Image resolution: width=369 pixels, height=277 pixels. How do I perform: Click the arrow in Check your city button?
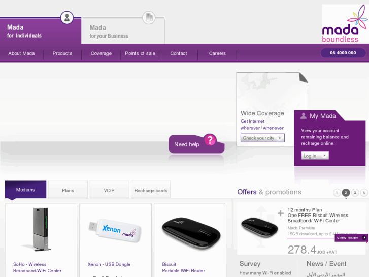pos(280,138)
